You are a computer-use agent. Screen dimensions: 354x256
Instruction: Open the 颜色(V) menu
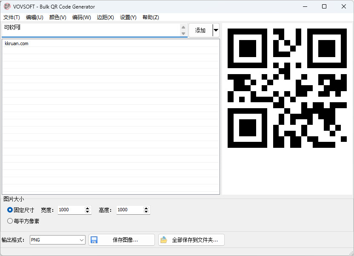pyautogui.click(x=57, y=17)
